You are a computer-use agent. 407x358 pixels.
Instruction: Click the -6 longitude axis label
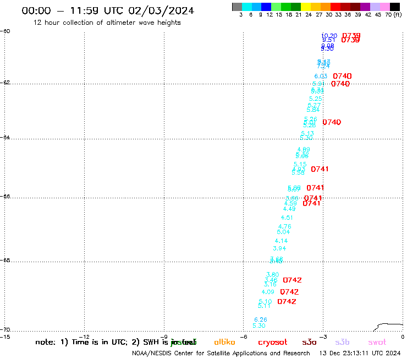click(244, 337)
